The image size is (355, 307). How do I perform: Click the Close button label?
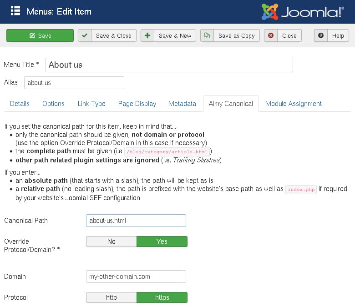click(289, 35)
